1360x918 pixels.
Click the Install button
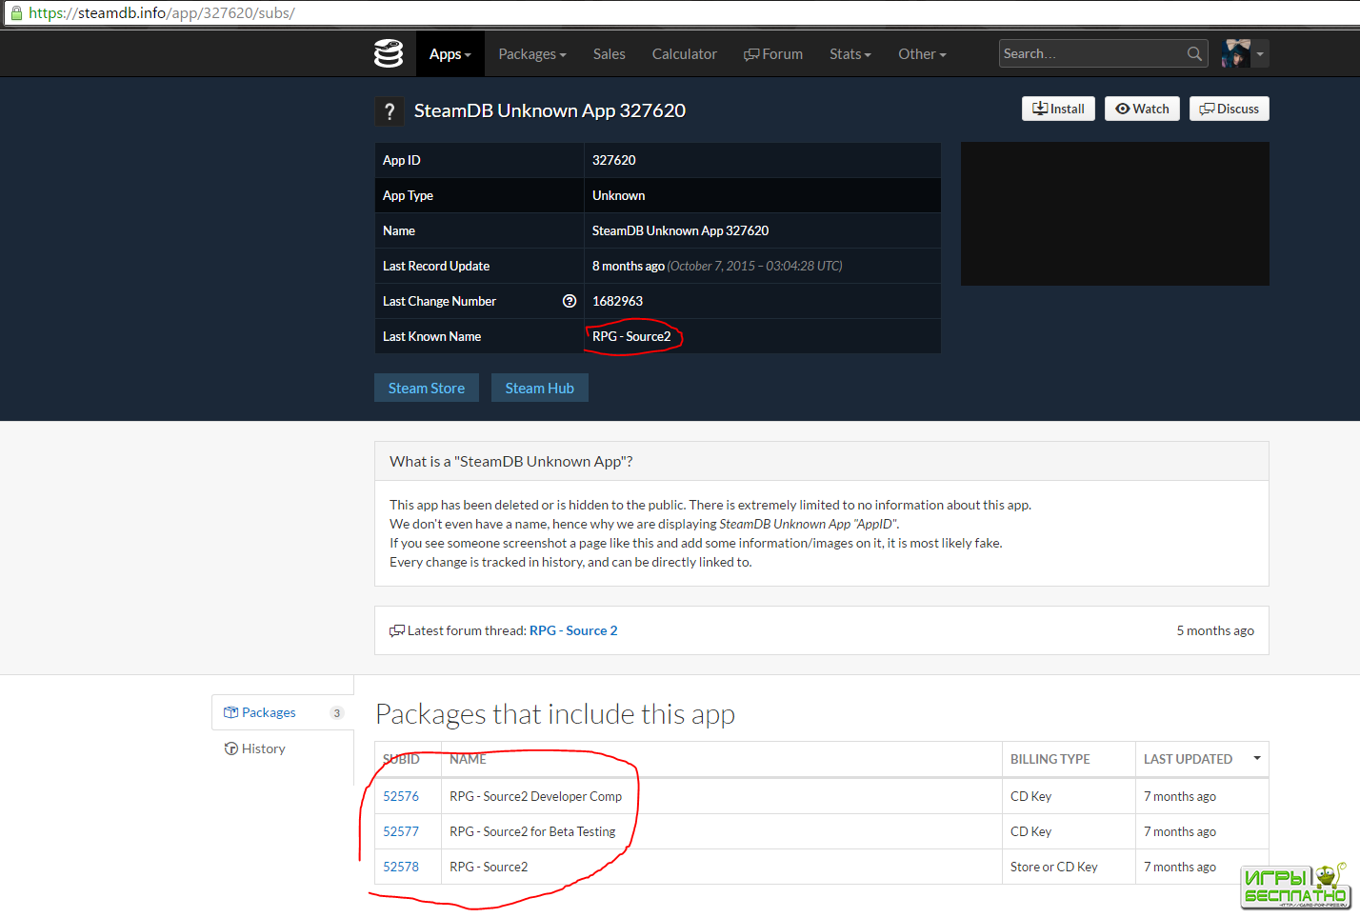pos(1058,109)
